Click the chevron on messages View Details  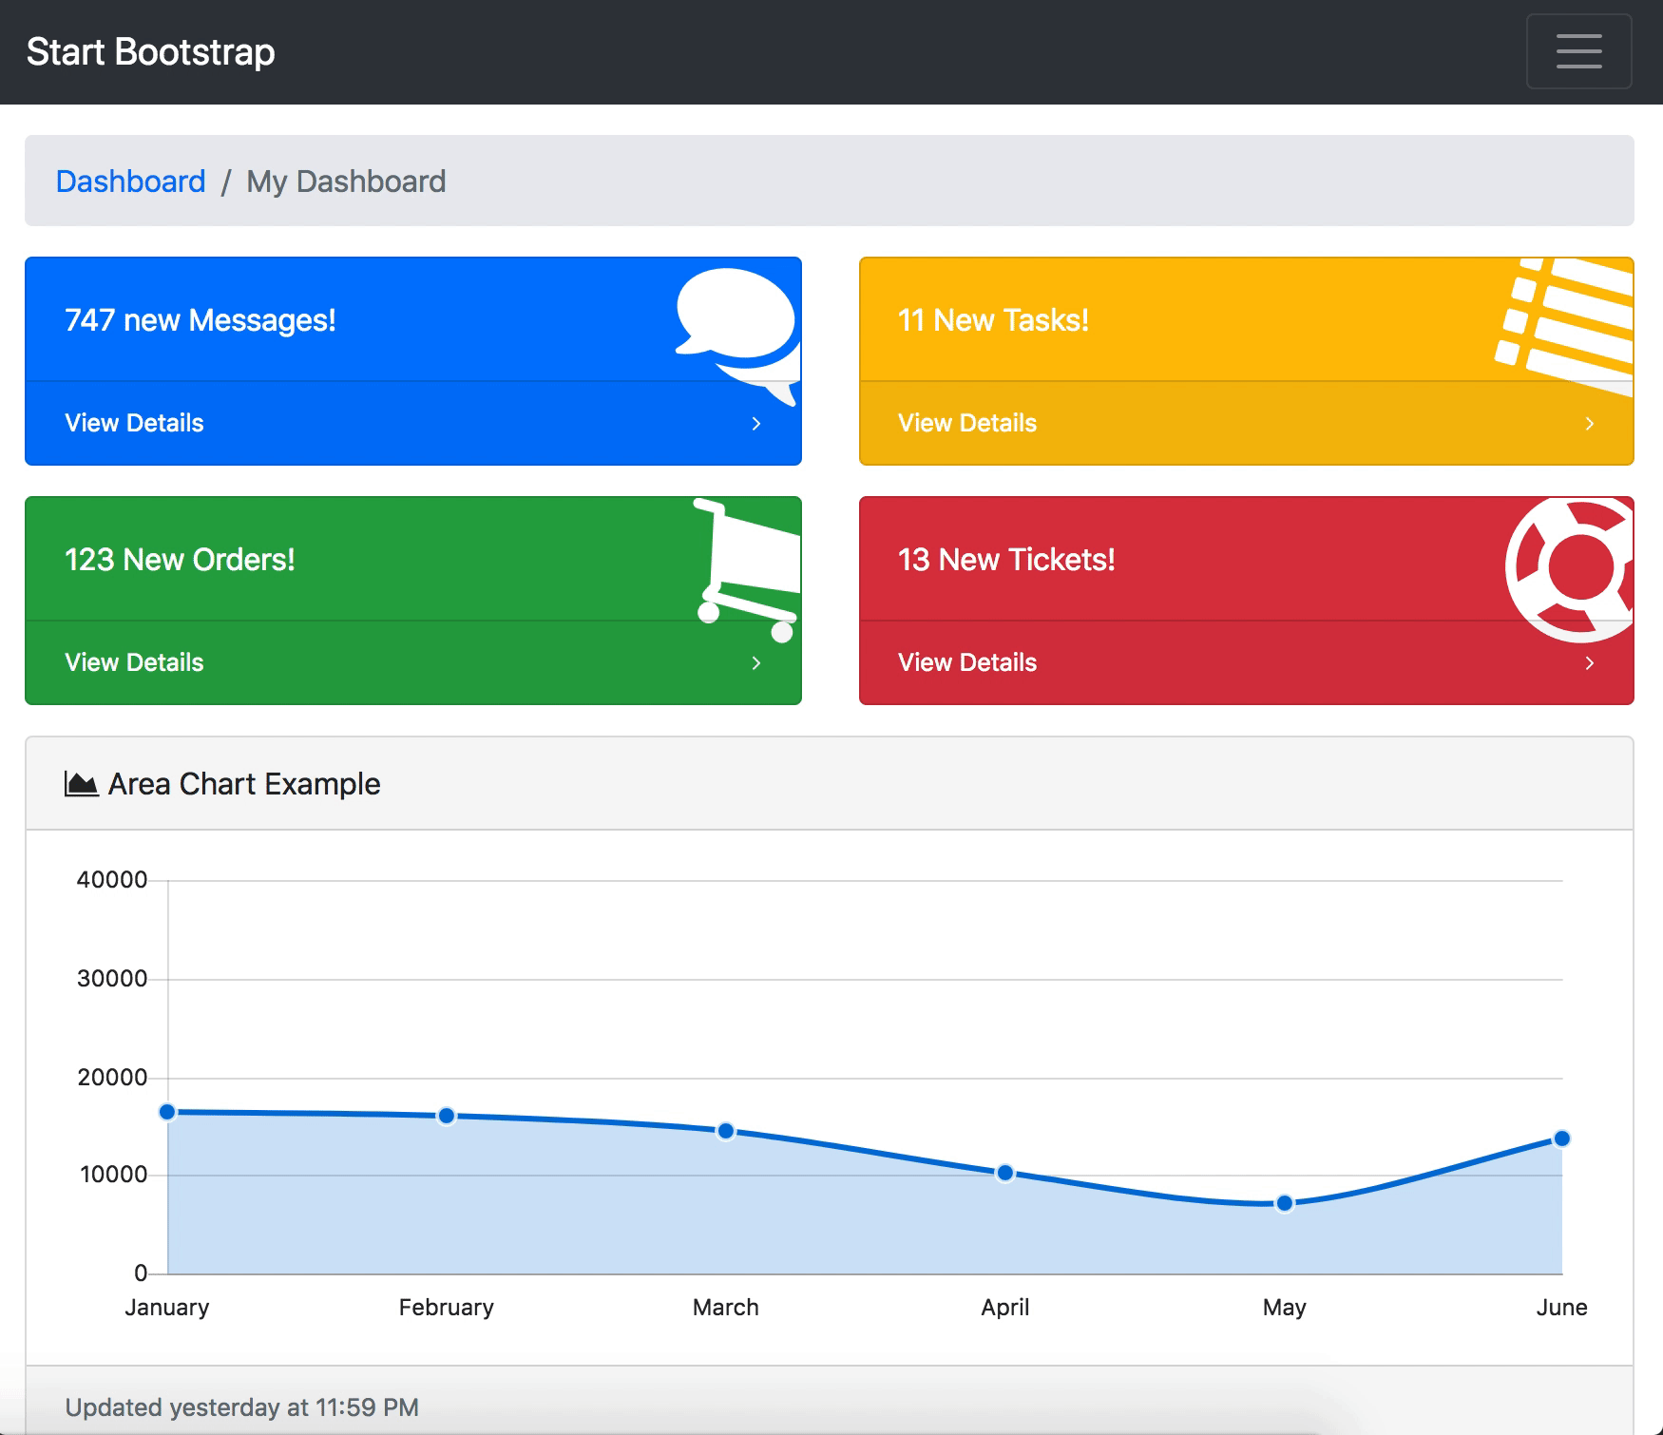click(x=756, y=424)
